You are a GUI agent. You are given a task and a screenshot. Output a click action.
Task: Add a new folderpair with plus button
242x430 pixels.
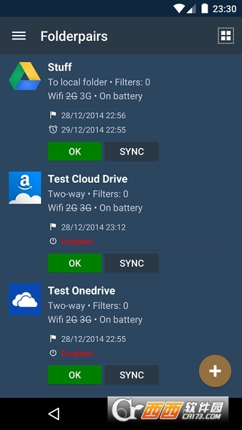pos(215,371)
